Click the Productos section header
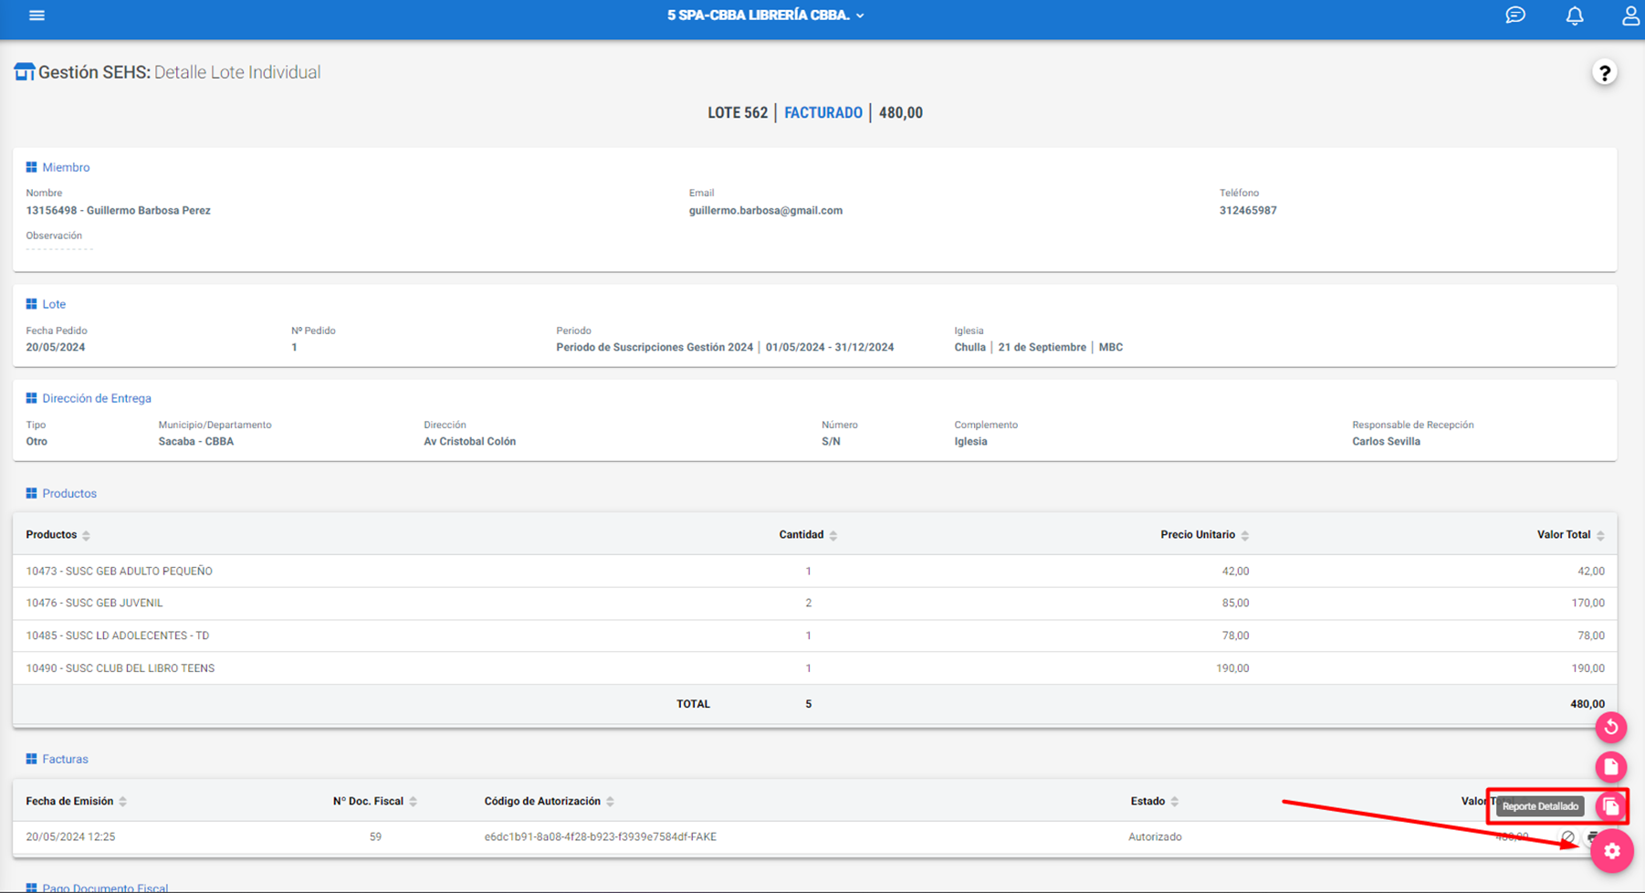1645x893 pixels. point(61,493)
